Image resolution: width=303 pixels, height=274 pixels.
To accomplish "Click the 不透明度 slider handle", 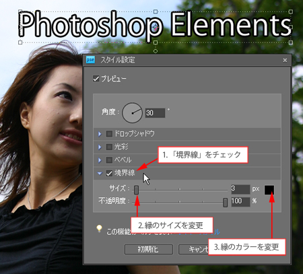I will (225, 203).
